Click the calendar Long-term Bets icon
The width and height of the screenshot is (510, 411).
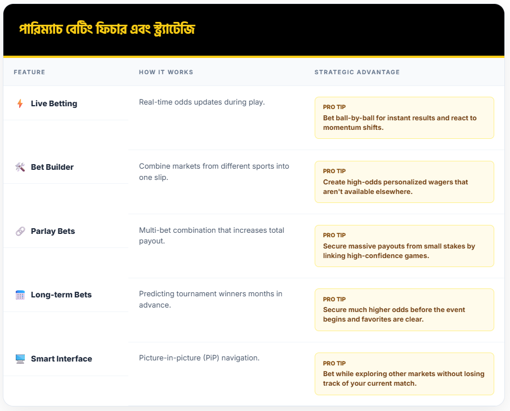point(20,295)
